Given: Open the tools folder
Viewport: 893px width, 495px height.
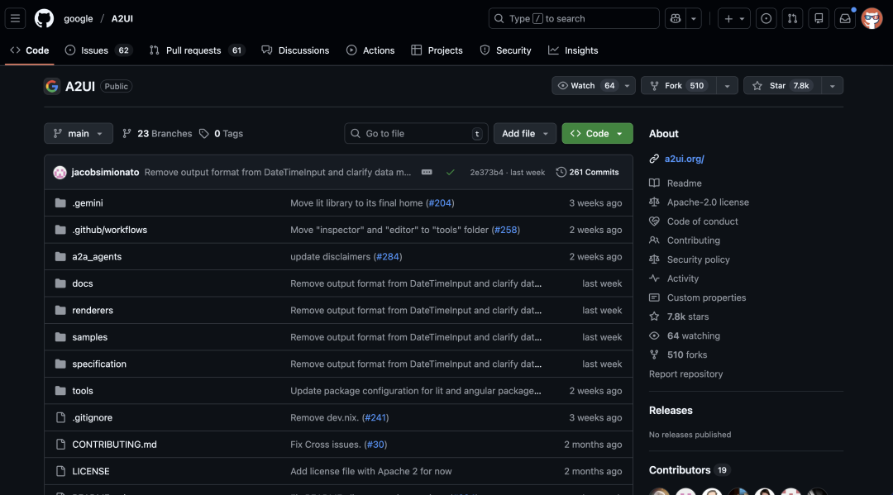Looking at the screenshot, I should tap(83, 391).
